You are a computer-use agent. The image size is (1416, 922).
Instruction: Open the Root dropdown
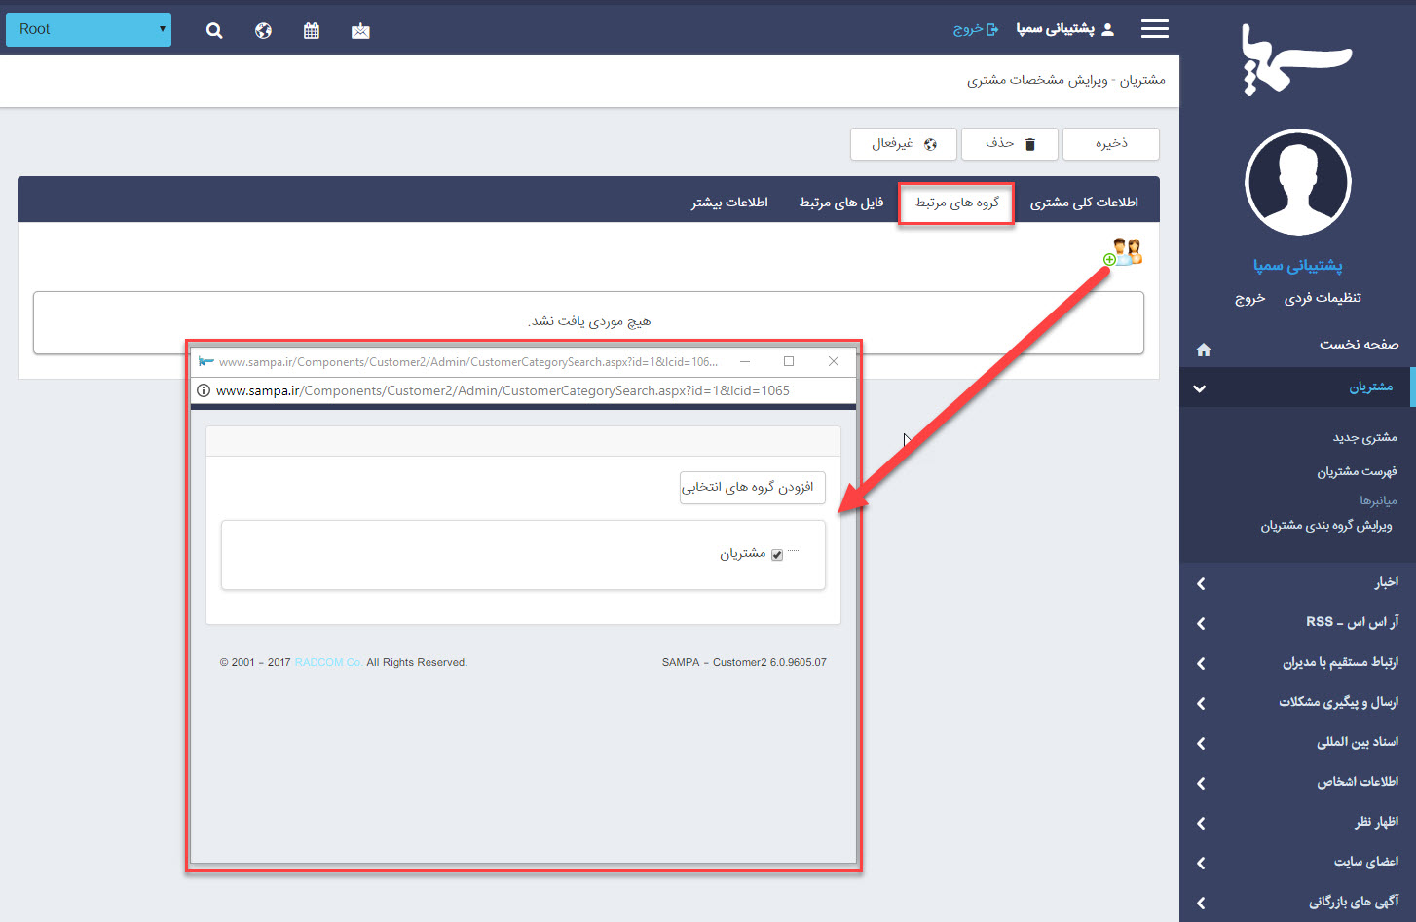tap(89, 29)
